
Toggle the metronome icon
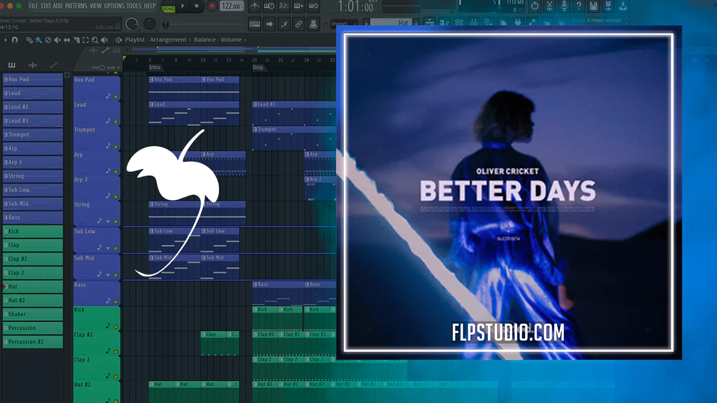click(254, 6)
